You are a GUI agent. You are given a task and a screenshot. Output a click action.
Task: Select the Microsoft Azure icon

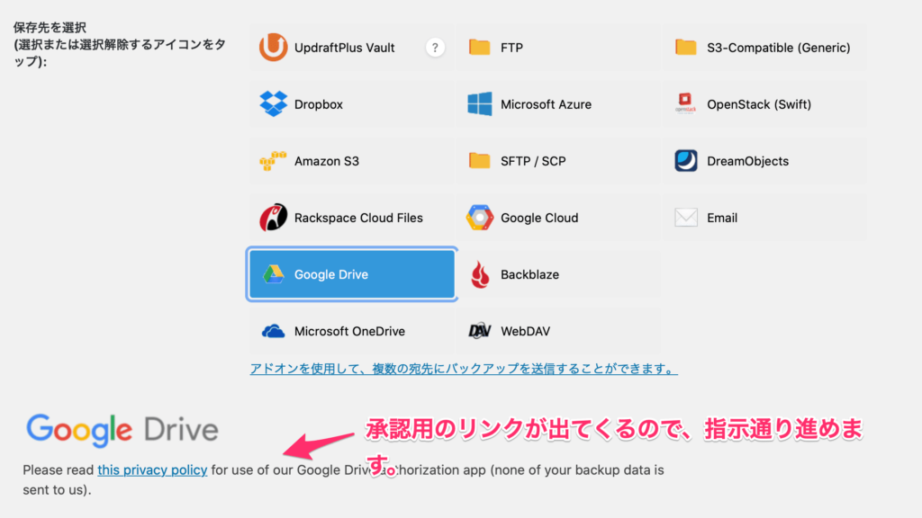(x=480, y=104)
